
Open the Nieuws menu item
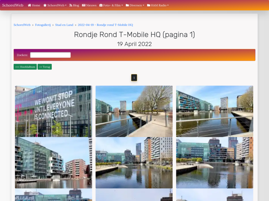click(89, 5)
